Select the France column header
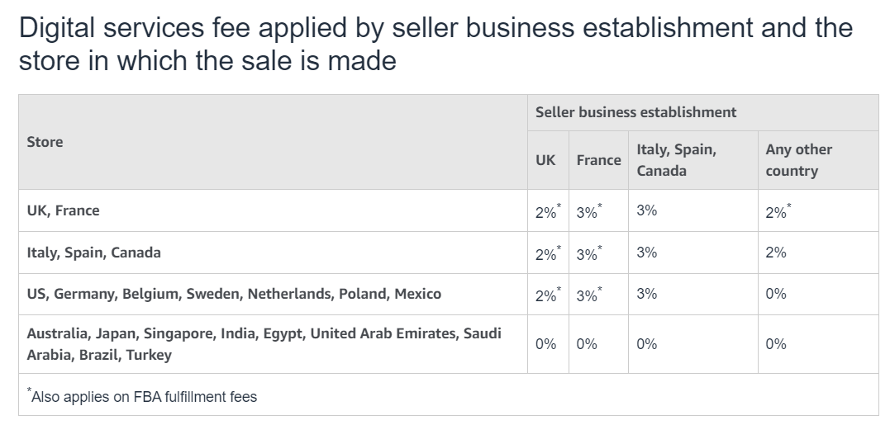The width and height of the screenshot is (890, 425). click(598, 160)
